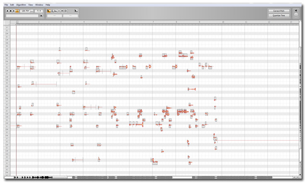Toggle the orange cycle mode button
The image size is (305, 183).
17,11
